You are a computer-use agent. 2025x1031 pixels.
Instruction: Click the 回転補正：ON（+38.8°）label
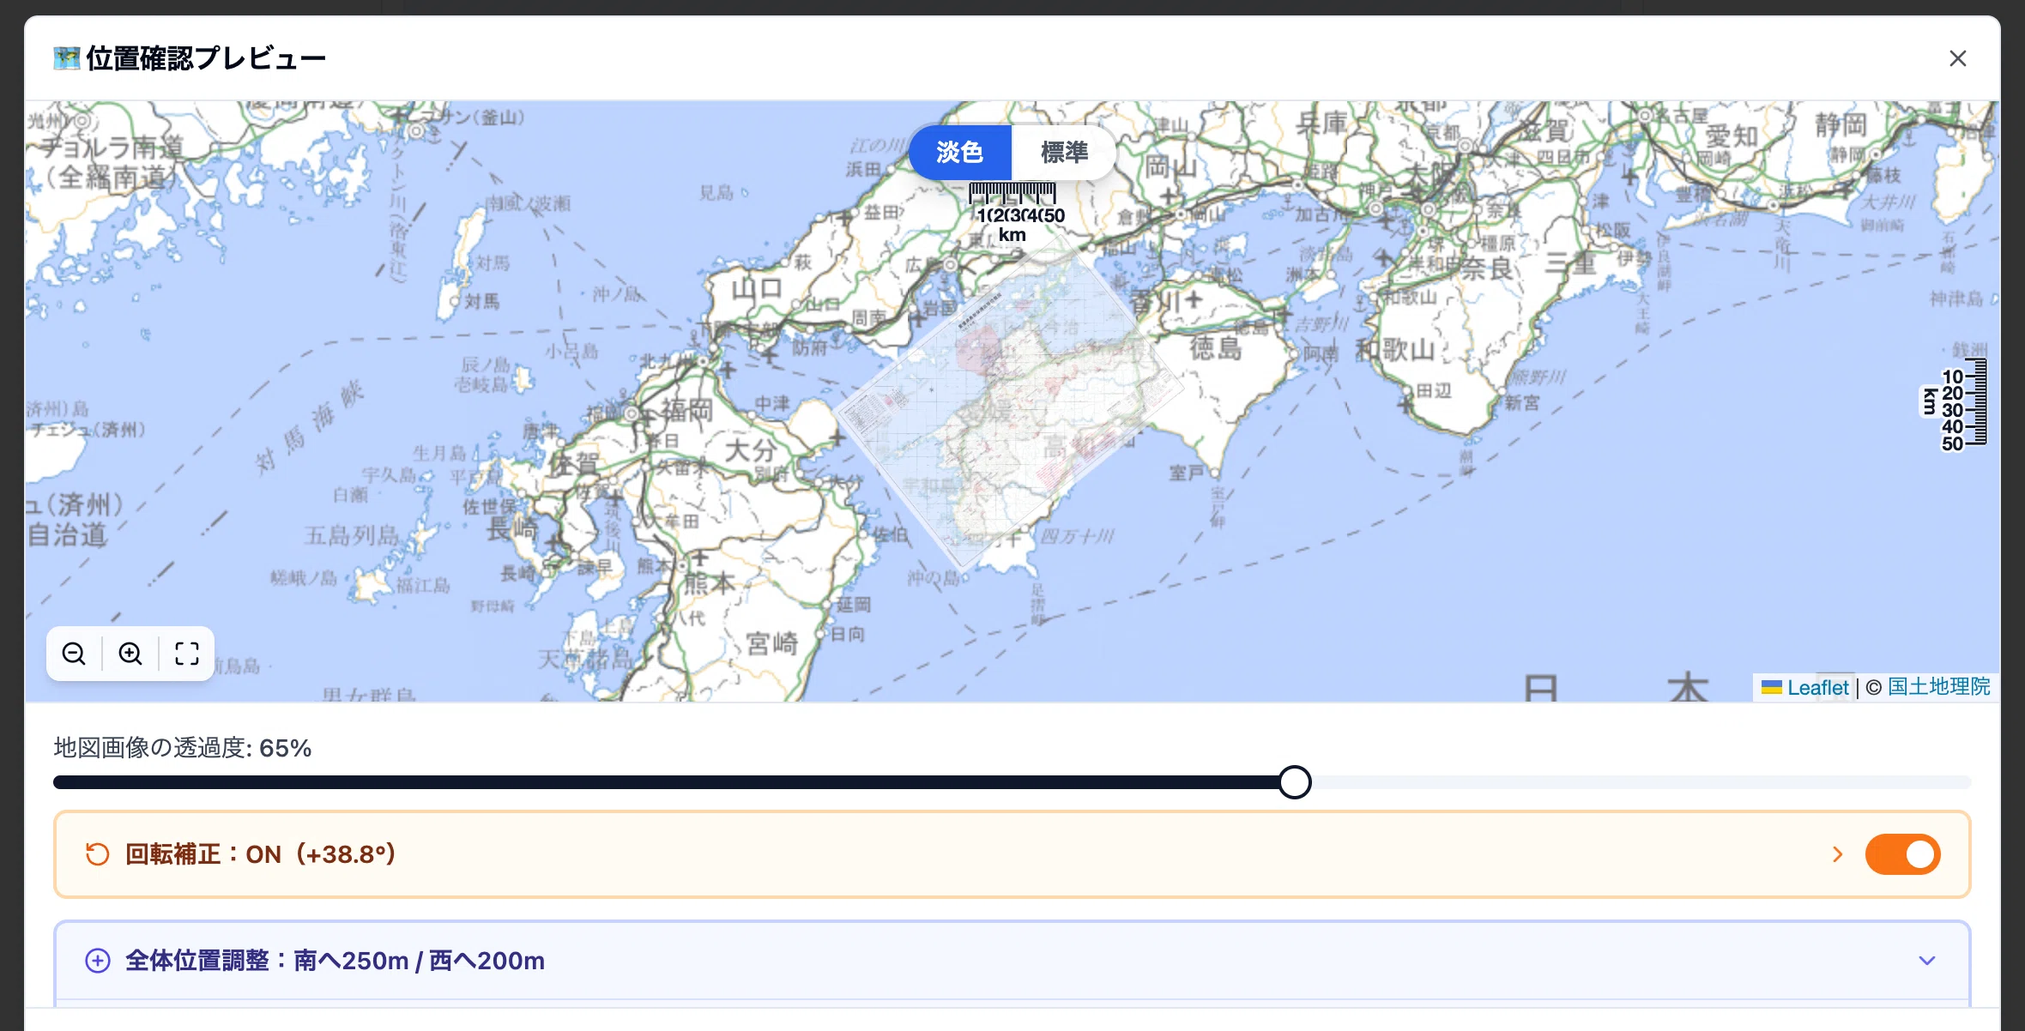[x=260, y=854]
